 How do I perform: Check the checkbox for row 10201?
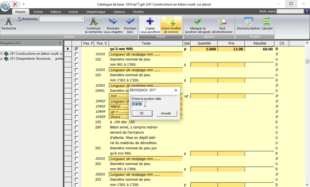[x=76, y=70]
